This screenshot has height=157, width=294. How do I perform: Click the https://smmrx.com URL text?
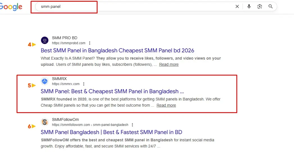66,84
